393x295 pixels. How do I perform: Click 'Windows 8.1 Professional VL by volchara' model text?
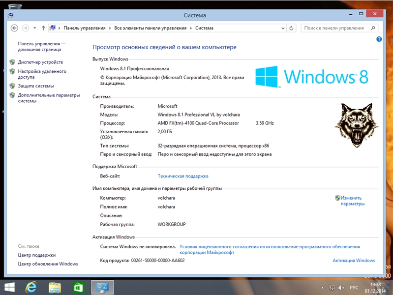(x=199, y=115)
